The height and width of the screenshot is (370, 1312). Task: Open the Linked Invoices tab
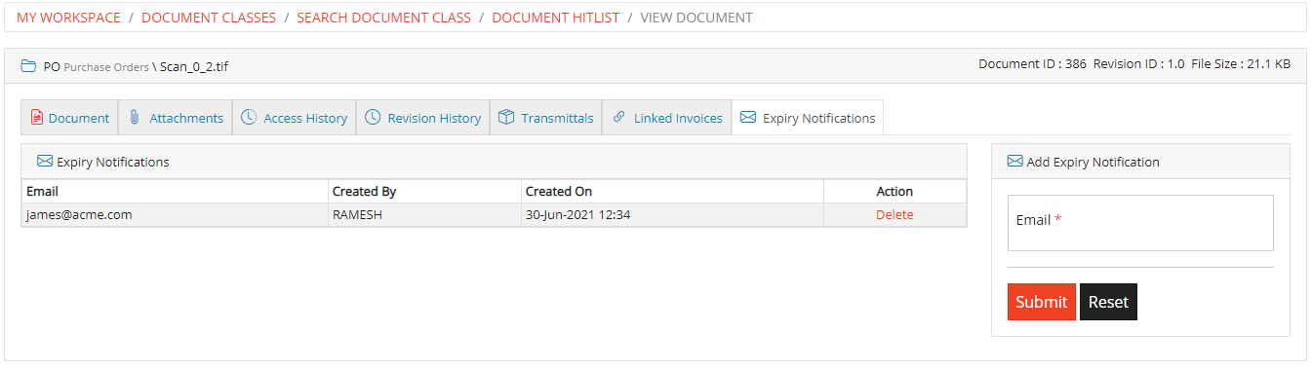[667, 118]
